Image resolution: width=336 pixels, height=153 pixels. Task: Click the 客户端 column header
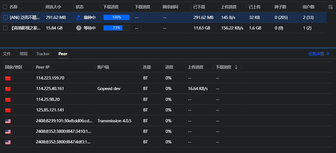pyautogui.click(x=103, y=67)
